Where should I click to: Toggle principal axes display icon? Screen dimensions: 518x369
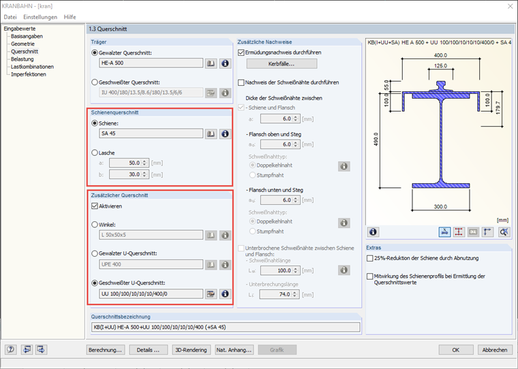pos(487,232)
